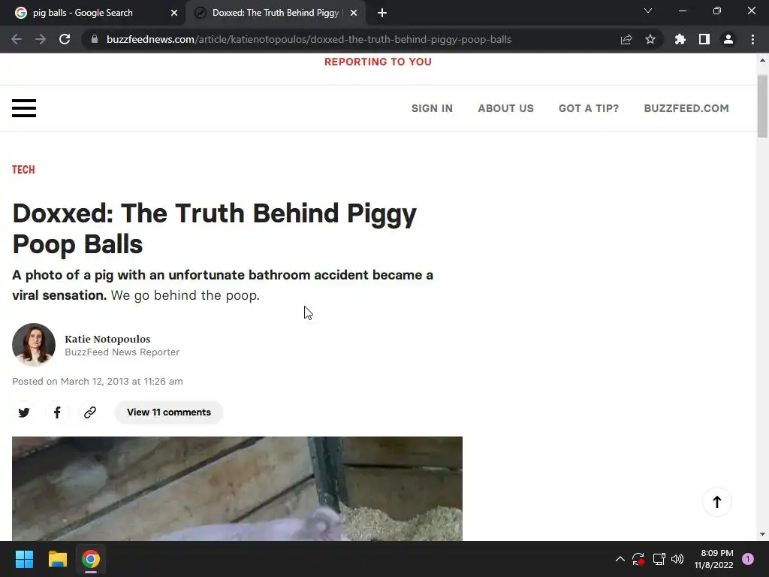Toggle the Chrome side panel icon
This screenshot has width=769, height=577.
pos(704,39)
